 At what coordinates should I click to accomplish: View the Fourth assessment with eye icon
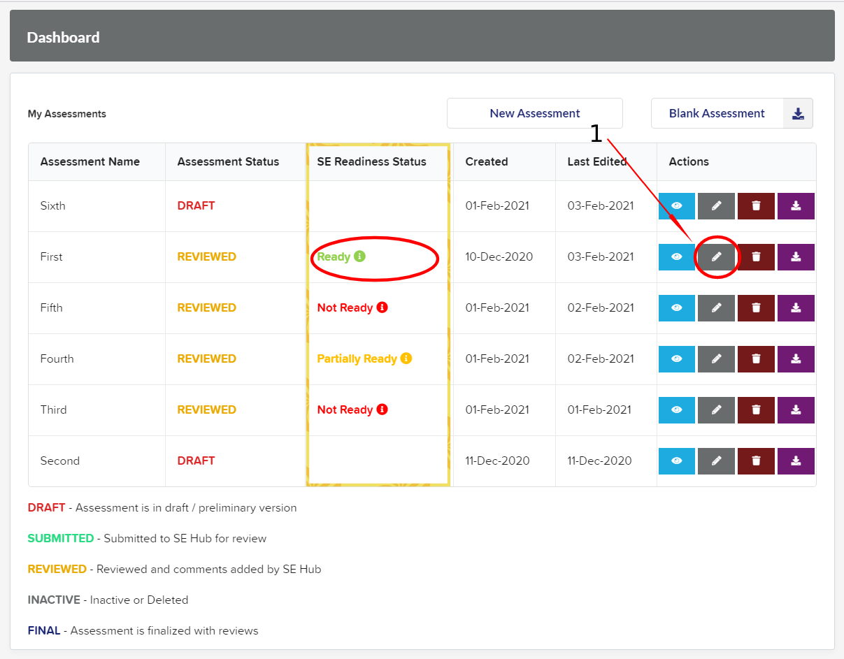click(x=677, y=359)
